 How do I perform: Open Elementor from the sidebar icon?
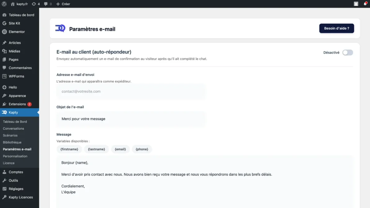coord(5,31)
